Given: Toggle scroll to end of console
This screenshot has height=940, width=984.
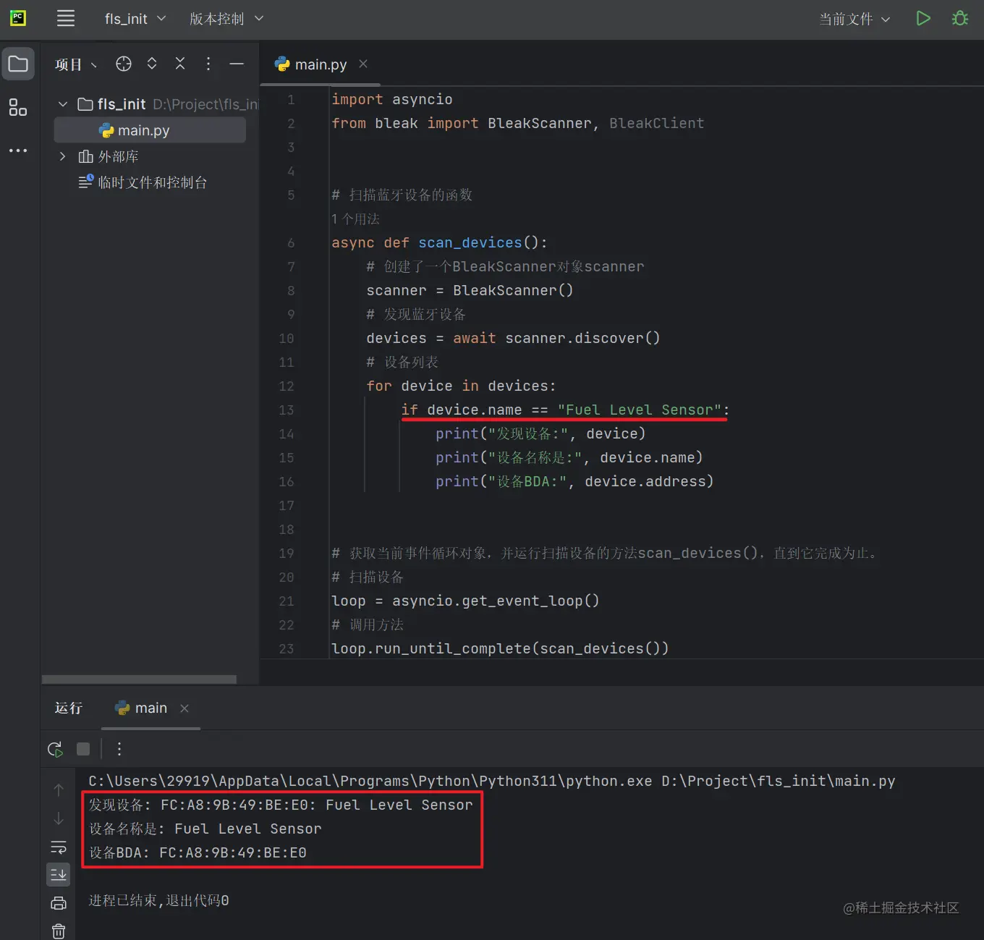Looking at the screenshot, I should click(59, 875).
